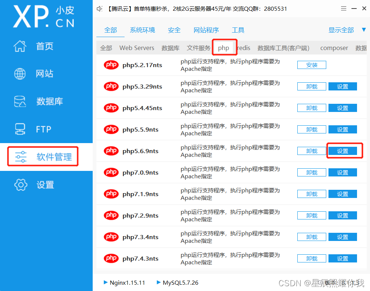Open 设置 for php5.5.9nts
Viewport: 370px width, 291px height.
[x=343, y=129]
